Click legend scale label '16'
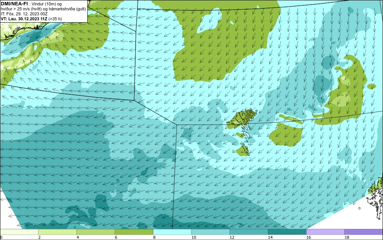 (x=308, y=237)
